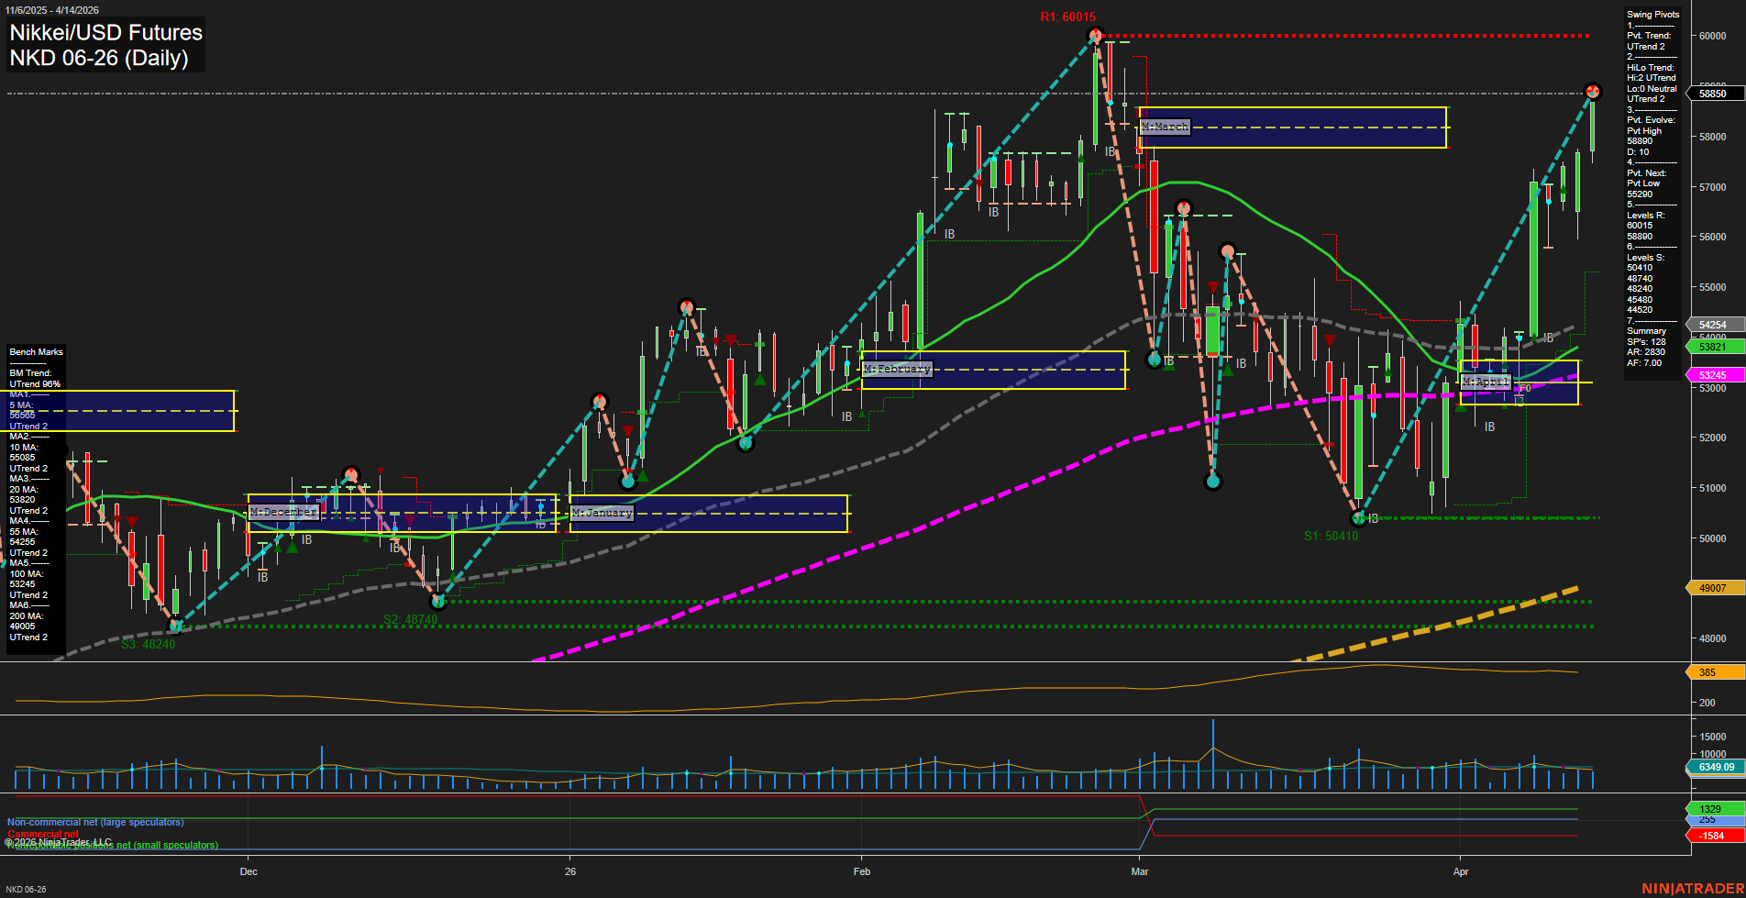Viewport: 1746px width, 898px height.
Task: Click the S1: 50410 support level label
Action: (x=1332, y=536)
